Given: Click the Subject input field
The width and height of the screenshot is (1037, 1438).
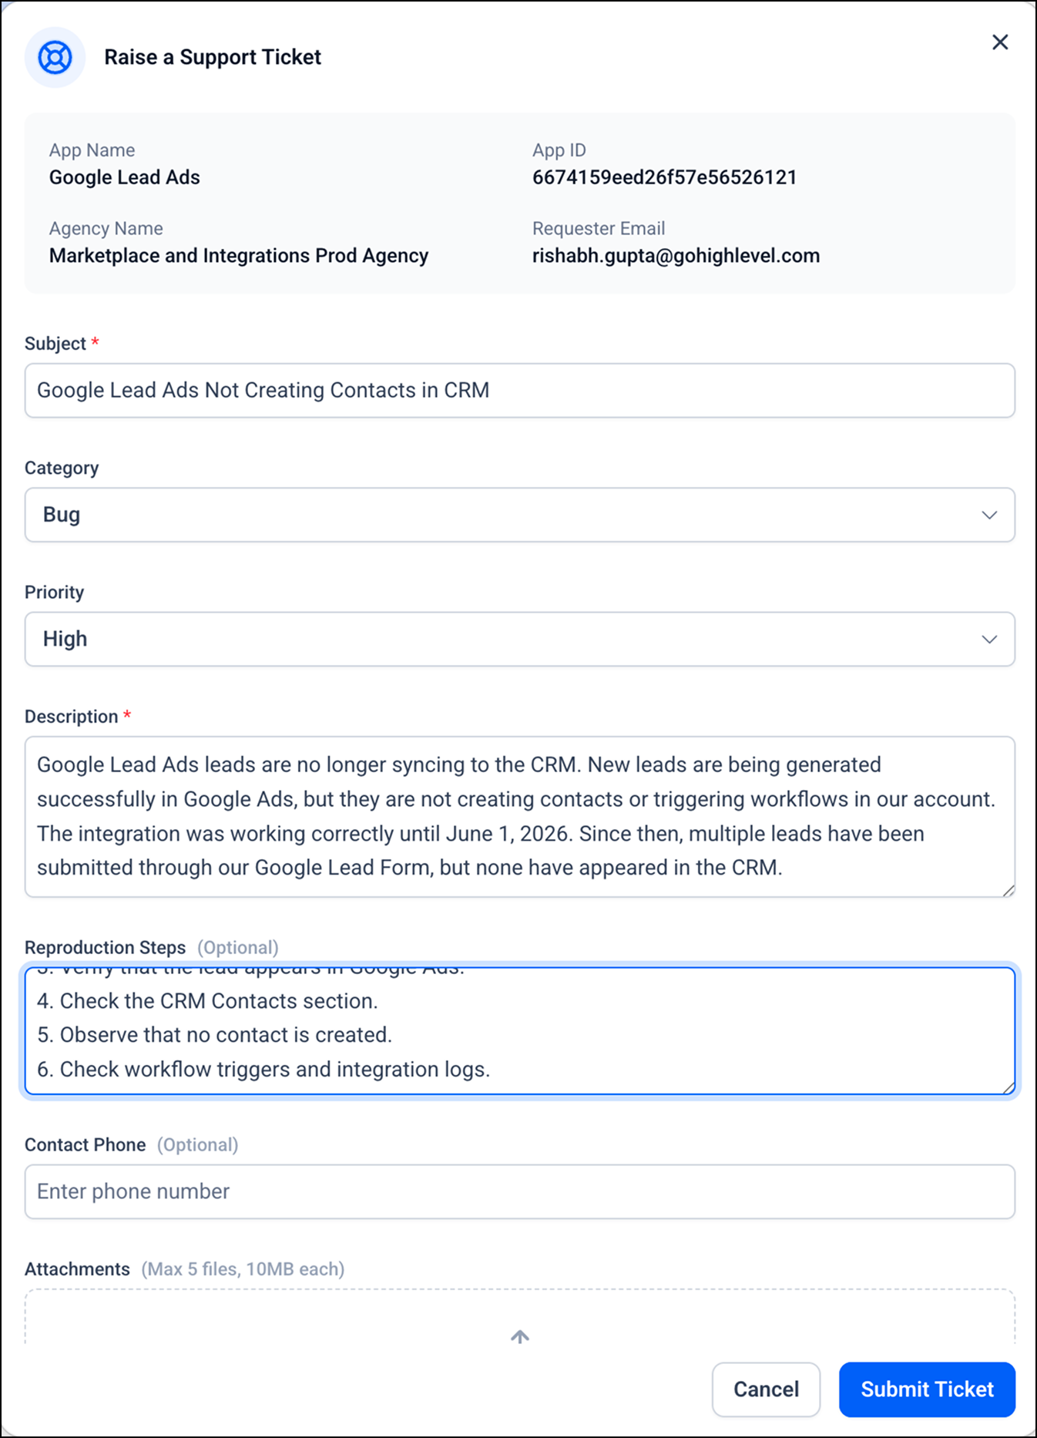Looking at the screenshot, I should [519, 391].
